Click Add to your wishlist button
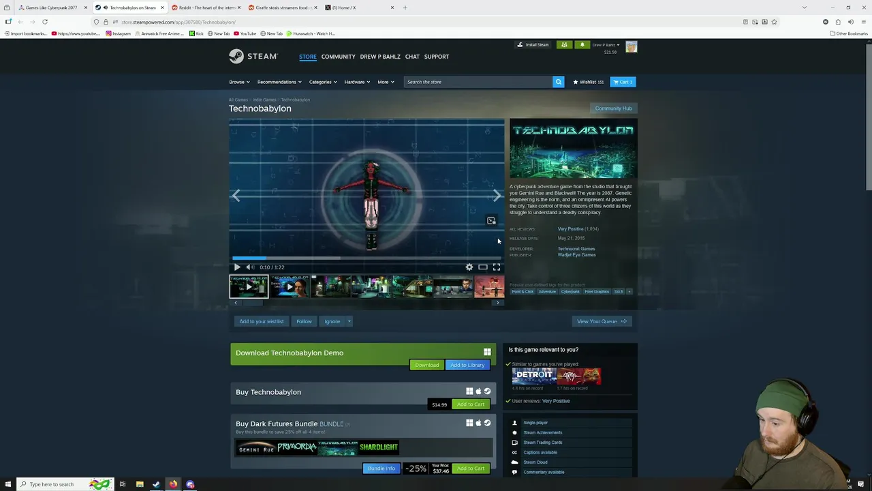This screenshot has width=872, height=491. 261,321
